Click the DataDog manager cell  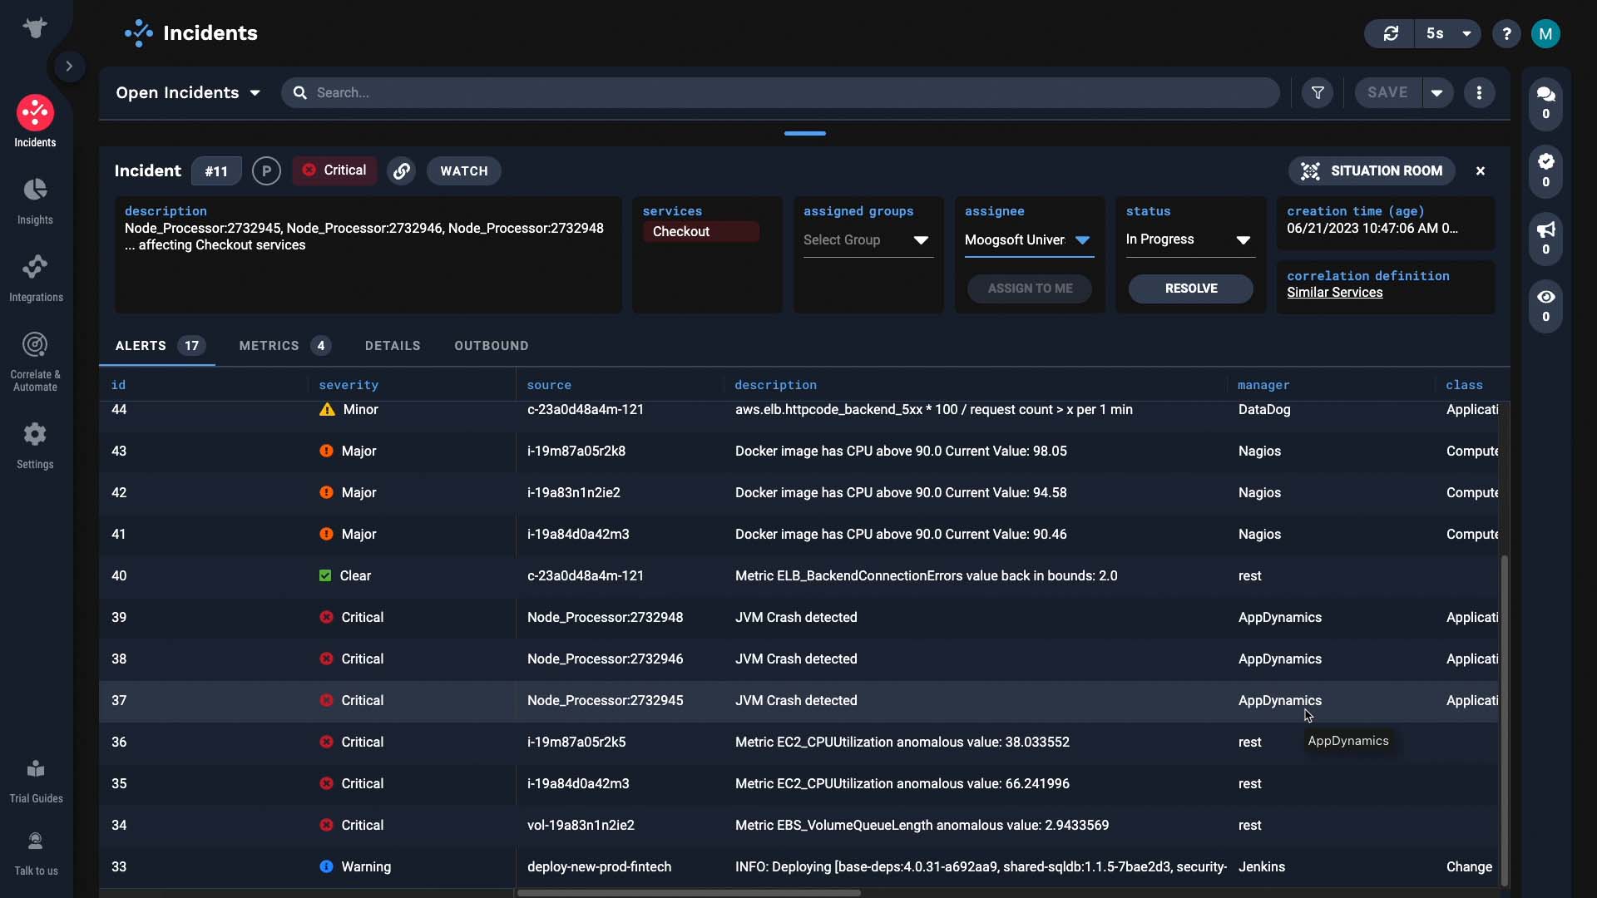[1263, 409]
